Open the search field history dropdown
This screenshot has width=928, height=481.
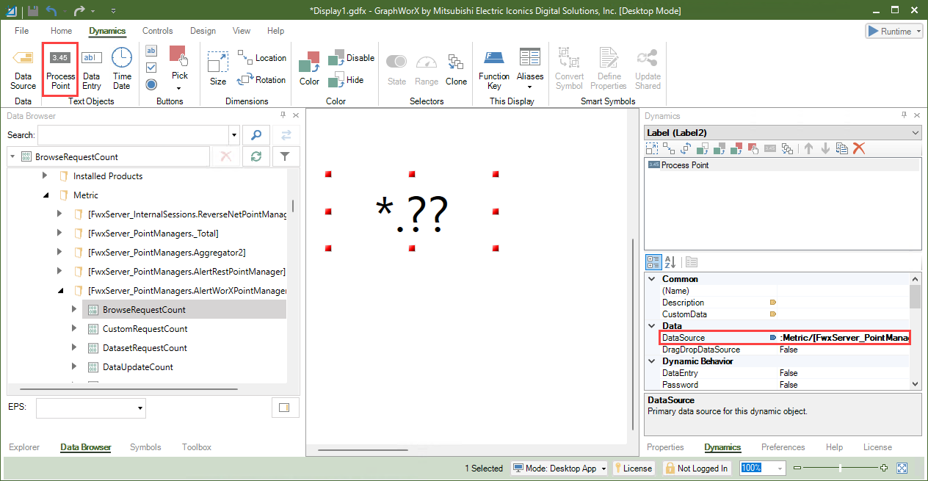point(234,135)
